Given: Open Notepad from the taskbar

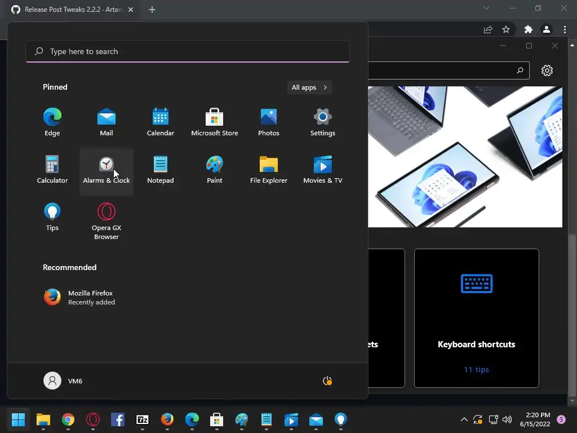Looking at the screenshot, I should point(267,419).
